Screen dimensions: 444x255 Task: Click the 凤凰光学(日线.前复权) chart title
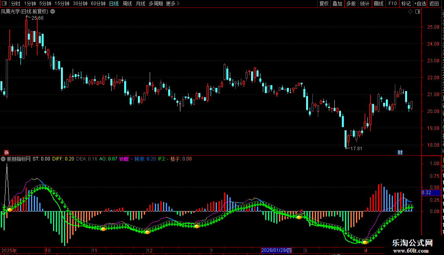pos(25,12)
